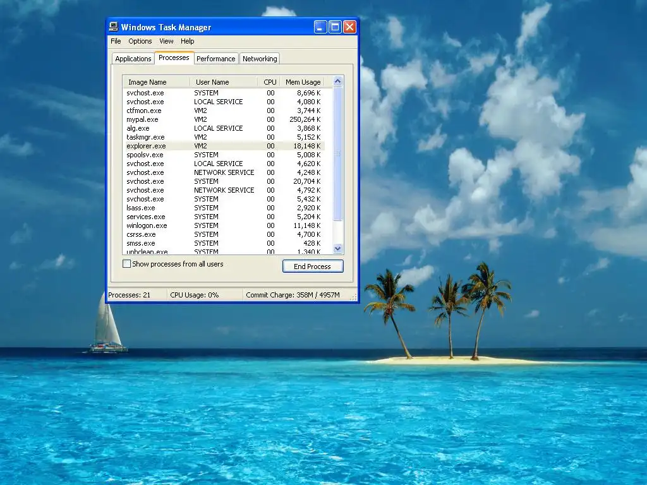
Task: Click the 250,264 K memory value
Action: [305, 119]
